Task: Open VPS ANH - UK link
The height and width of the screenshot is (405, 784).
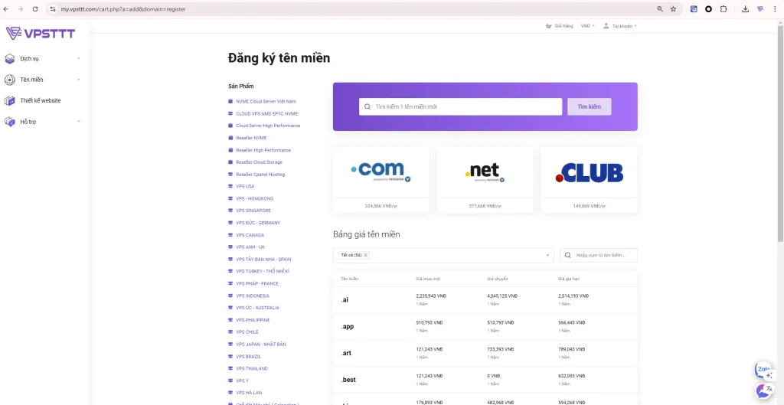Action: 250,247
